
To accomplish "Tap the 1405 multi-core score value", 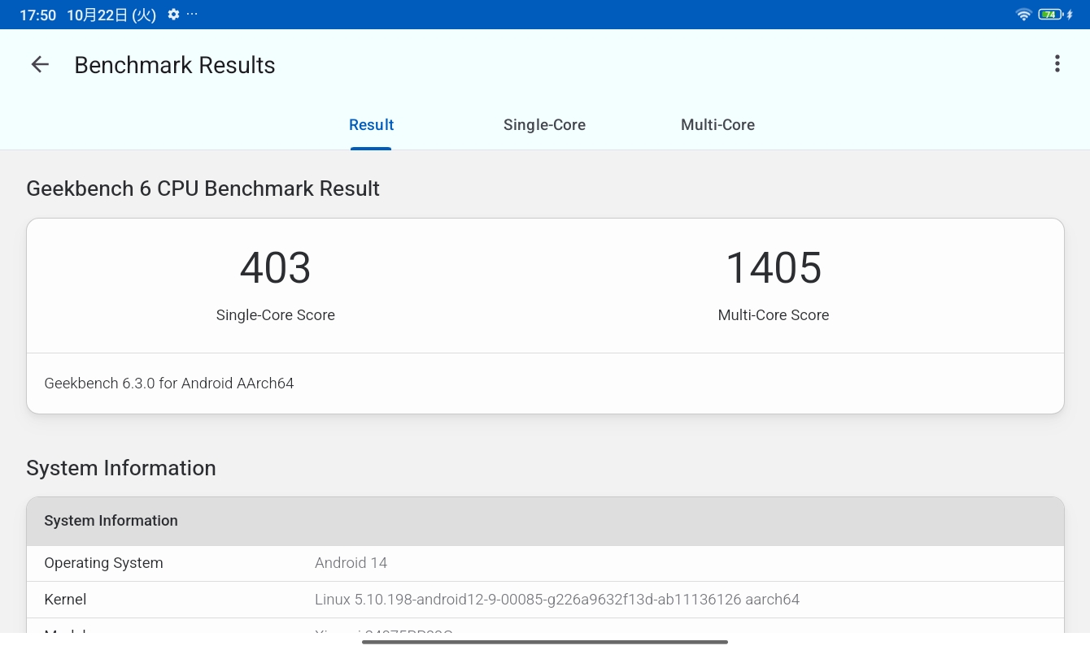I will (774, 268).
